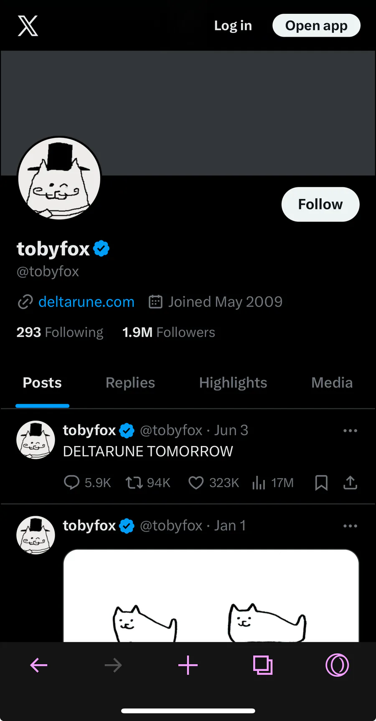Bookmark the Jun 3 post
The width and height of the screenshot is (376, 721).
pos(321,483)
